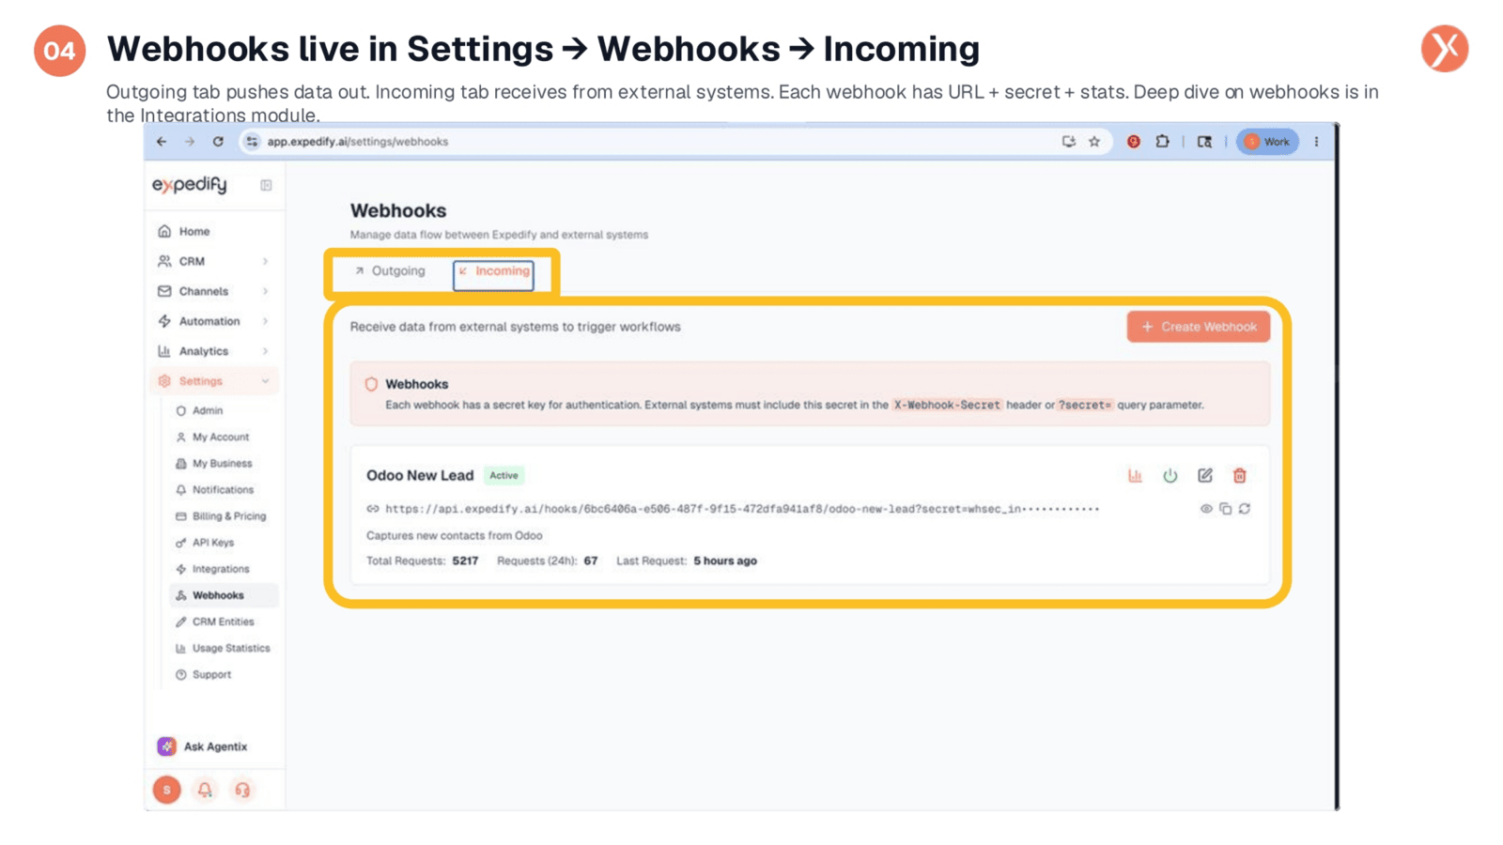Open the browser three-dot menu
This screenshot has height=845, width=1503.
pos(1316,142)
